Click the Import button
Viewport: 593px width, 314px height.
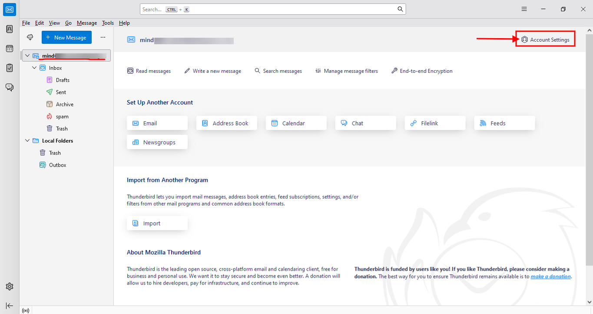[157, 223]
